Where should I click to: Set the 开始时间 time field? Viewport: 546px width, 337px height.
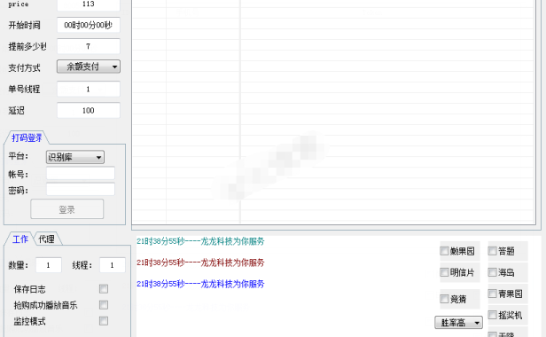pos(89,25)
